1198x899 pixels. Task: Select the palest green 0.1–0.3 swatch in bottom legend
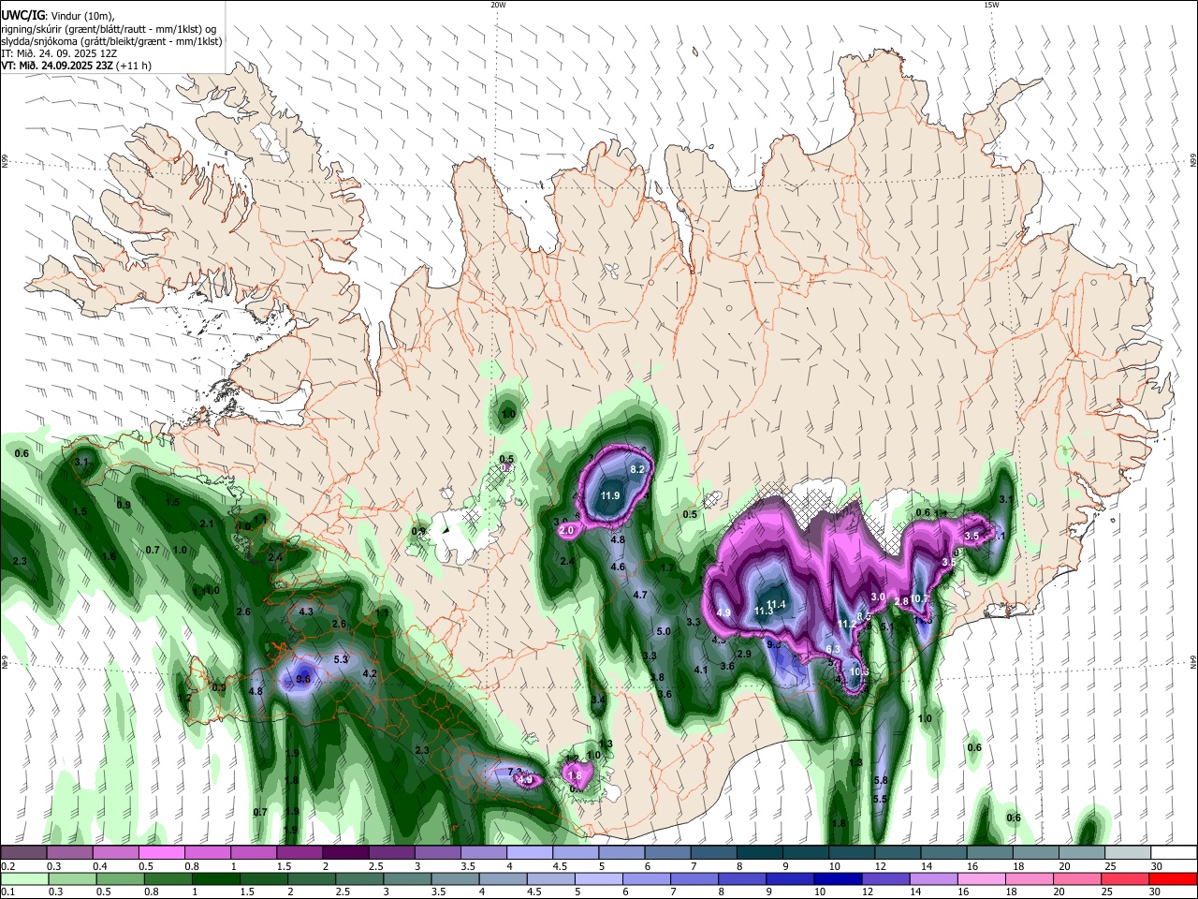pyautogui.click(x=25, y=878)
